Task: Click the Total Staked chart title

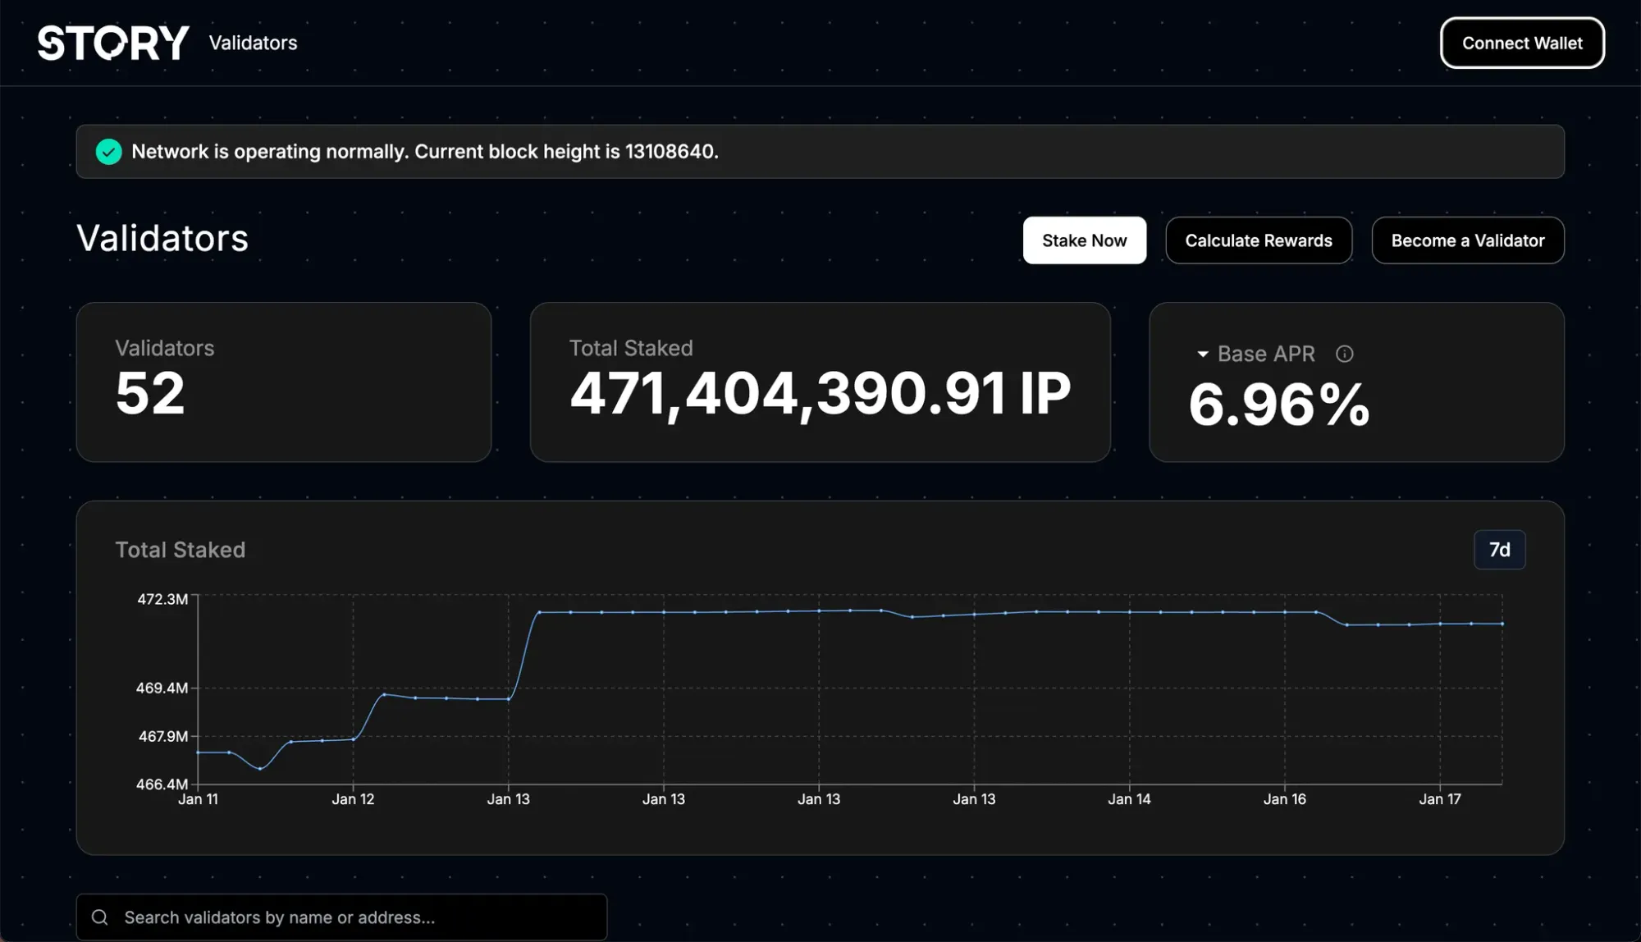Action: pyautogui.click(x=181, y=550)
